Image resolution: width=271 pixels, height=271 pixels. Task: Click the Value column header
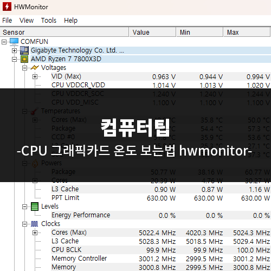[153, 32]
